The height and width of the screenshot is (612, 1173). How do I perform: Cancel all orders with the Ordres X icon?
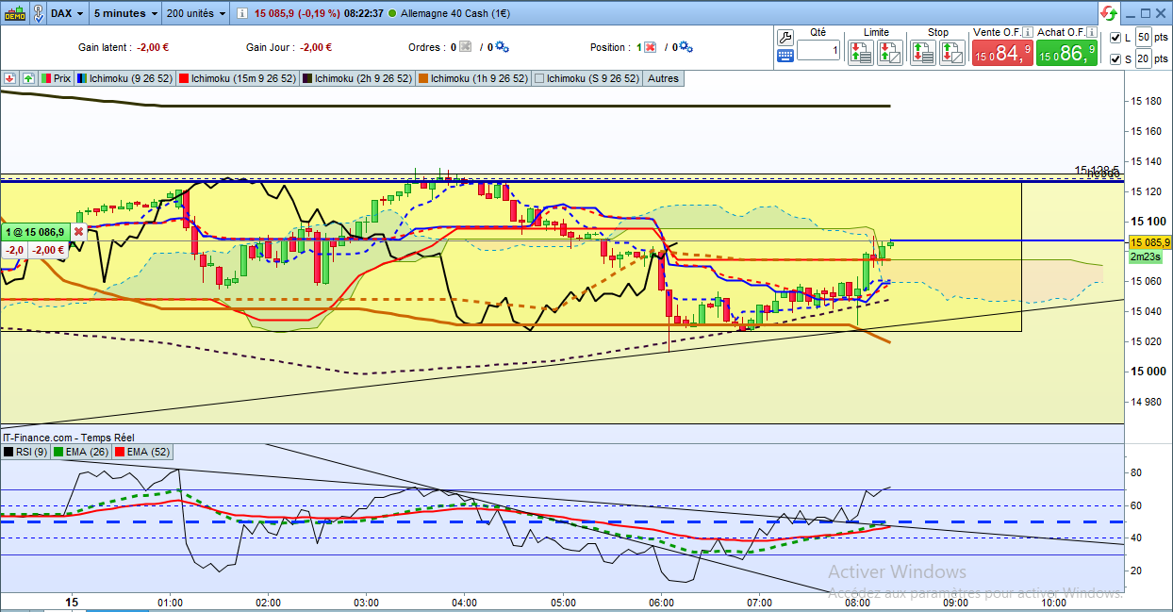point(464,47)
